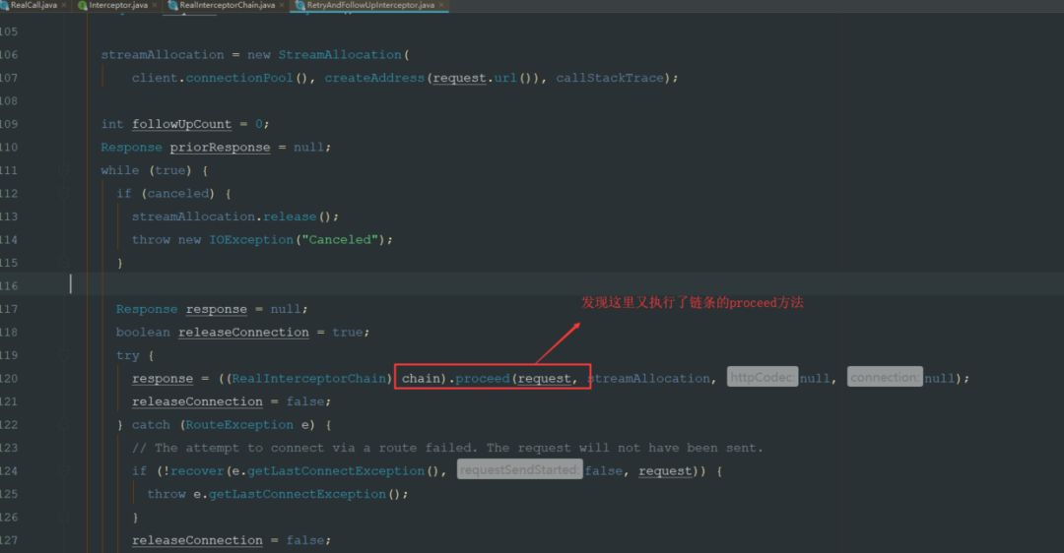The width and height of the screenshot is (1064, 553).
Task: Click the StreamAllocation constructor name on line 106
Action: tap(340, 55)
